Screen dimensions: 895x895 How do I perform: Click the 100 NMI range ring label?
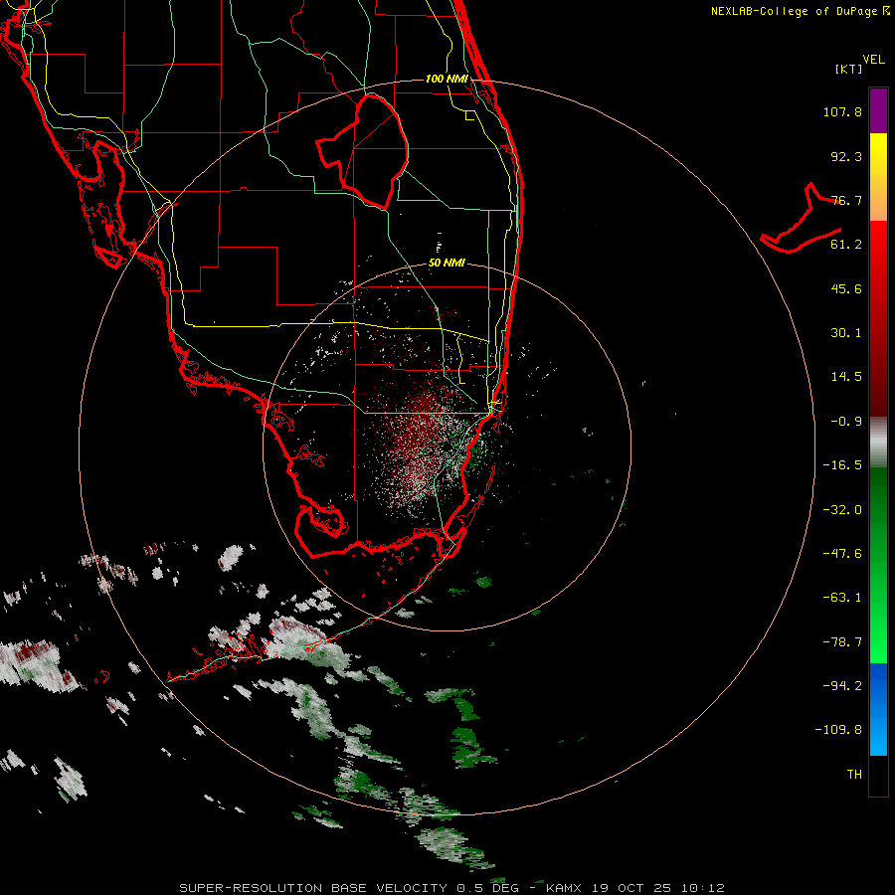(x=447, y=79)
